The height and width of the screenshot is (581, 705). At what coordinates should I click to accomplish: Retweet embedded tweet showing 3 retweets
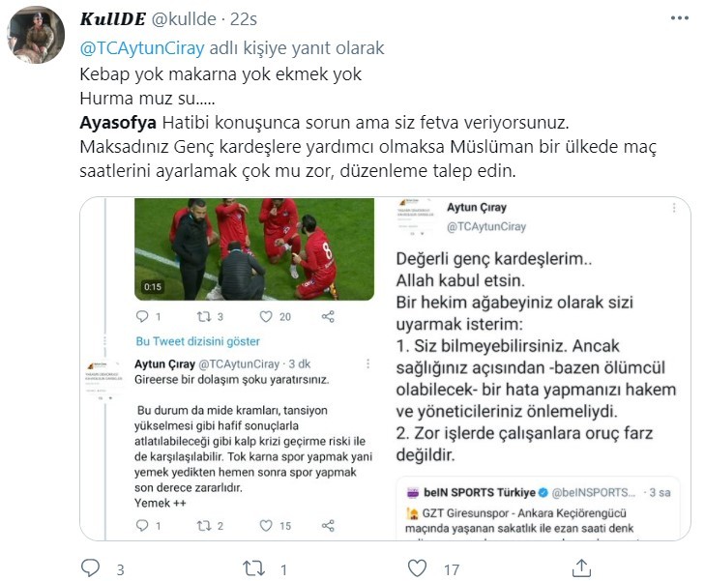pos(204,317)
